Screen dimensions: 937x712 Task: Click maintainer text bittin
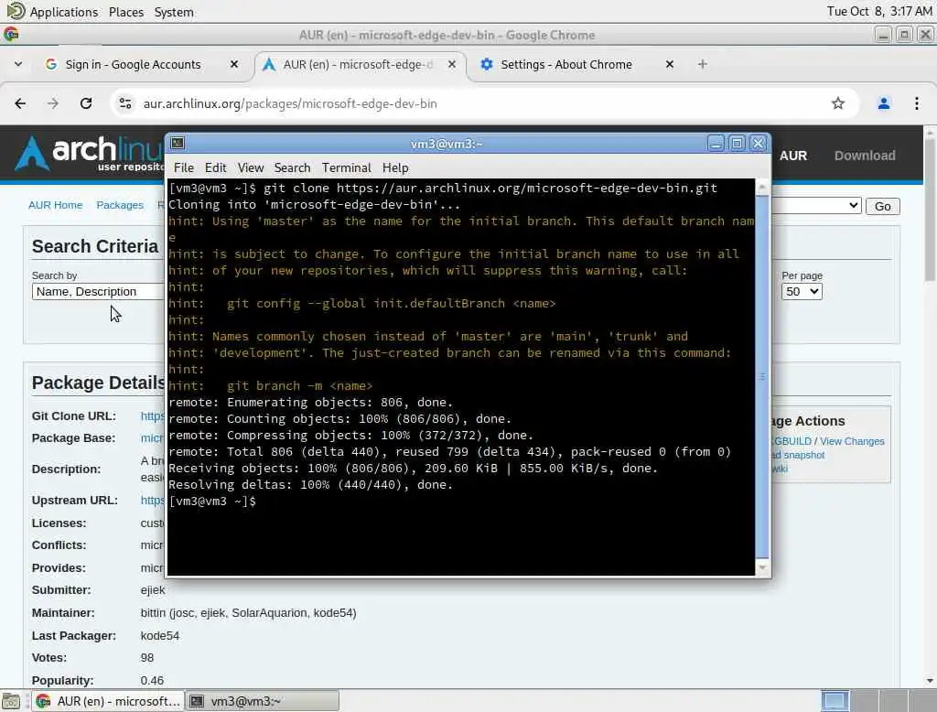coord(153,613)
